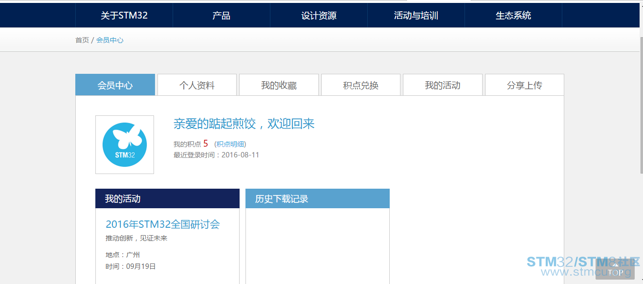Open the 我的活动 tab
The height and width of the screenshot is (284, 643).
(x=443, y=85)
